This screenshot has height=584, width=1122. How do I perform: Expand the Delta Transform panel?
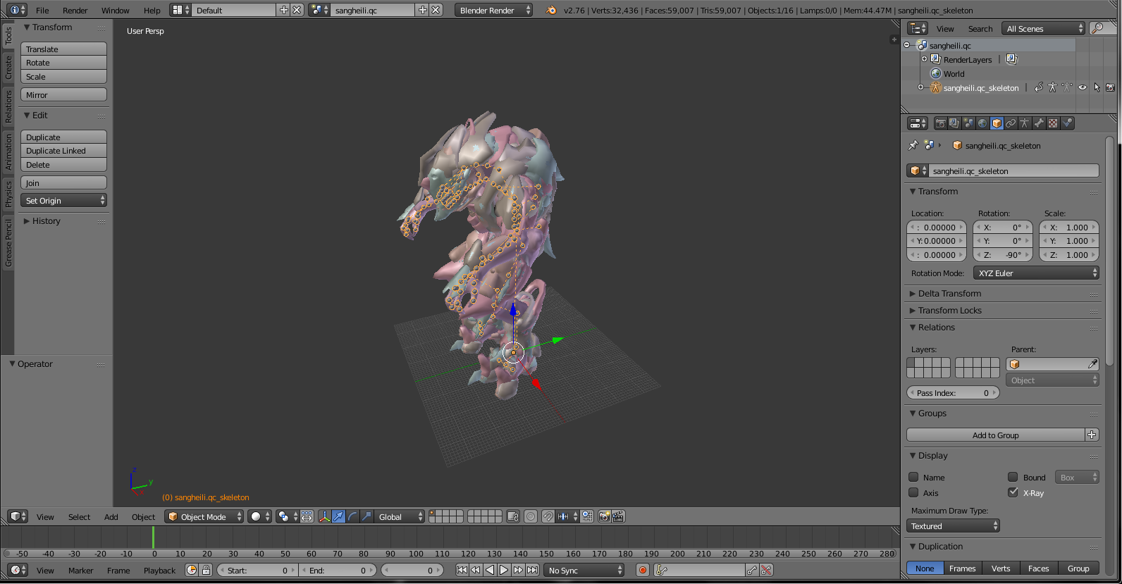(x=949, y=293)
